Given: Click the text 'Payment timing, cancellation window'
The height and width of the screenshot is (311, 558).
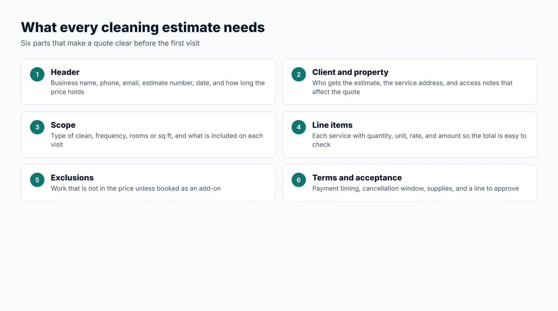Looking at the screenshot, I should click(x=368, y=188).
